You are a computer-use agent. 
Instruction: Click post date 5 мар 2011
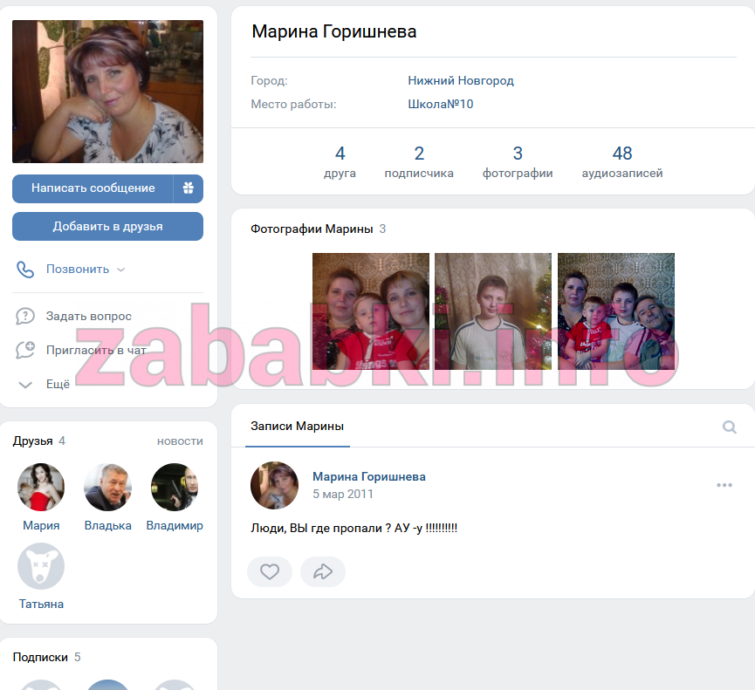(343, 494)
